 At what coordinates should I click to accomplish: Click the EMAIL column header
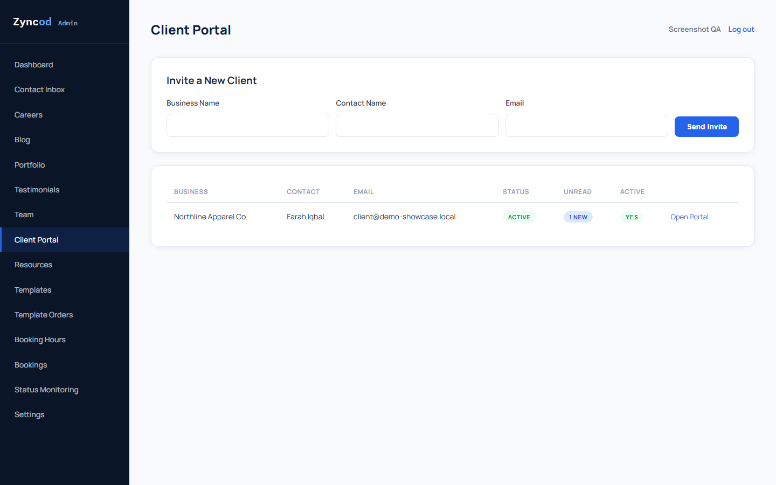point(364,192)
